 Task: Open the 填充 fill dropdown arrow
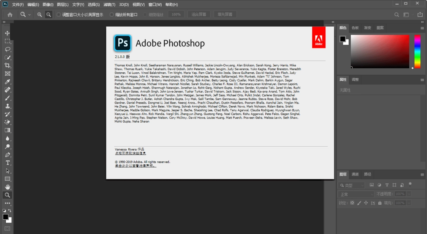409,203
